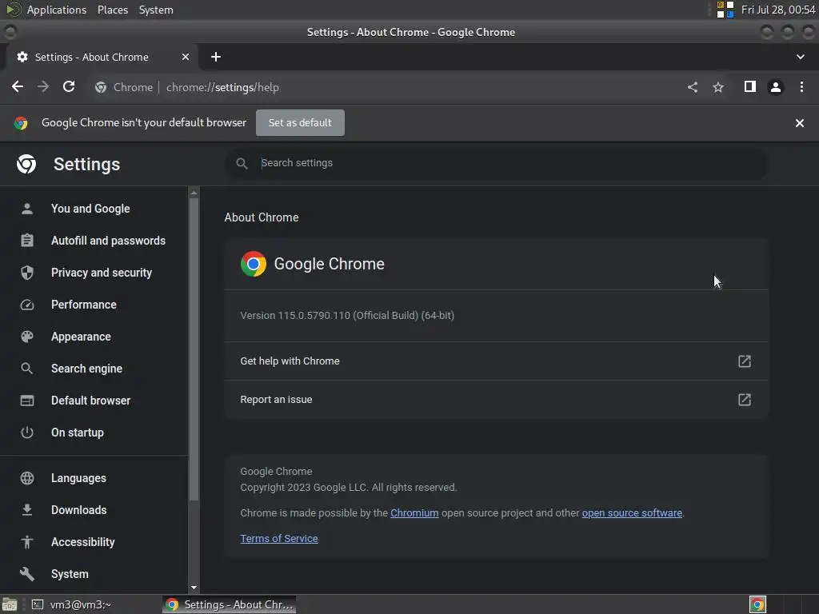This screenshot has height=614, width=819.
Task: Click sidebar scrollbar down arrow
Action: [x=194, y=588]
